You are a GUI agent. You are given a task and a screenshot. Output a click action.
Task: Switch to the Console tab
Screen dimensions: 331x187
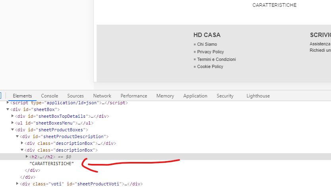tap(50, 96)
